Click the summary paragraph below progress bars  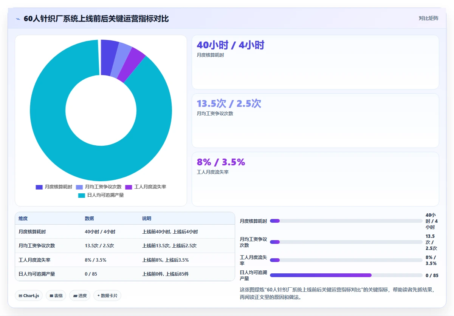(x=337, y=293)
